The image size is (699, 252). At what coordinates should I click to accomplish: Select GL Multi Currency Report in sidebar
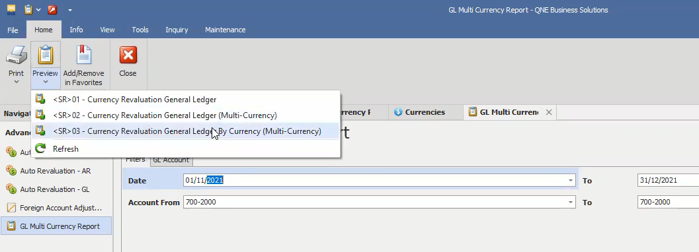click(x=56, y=226)
